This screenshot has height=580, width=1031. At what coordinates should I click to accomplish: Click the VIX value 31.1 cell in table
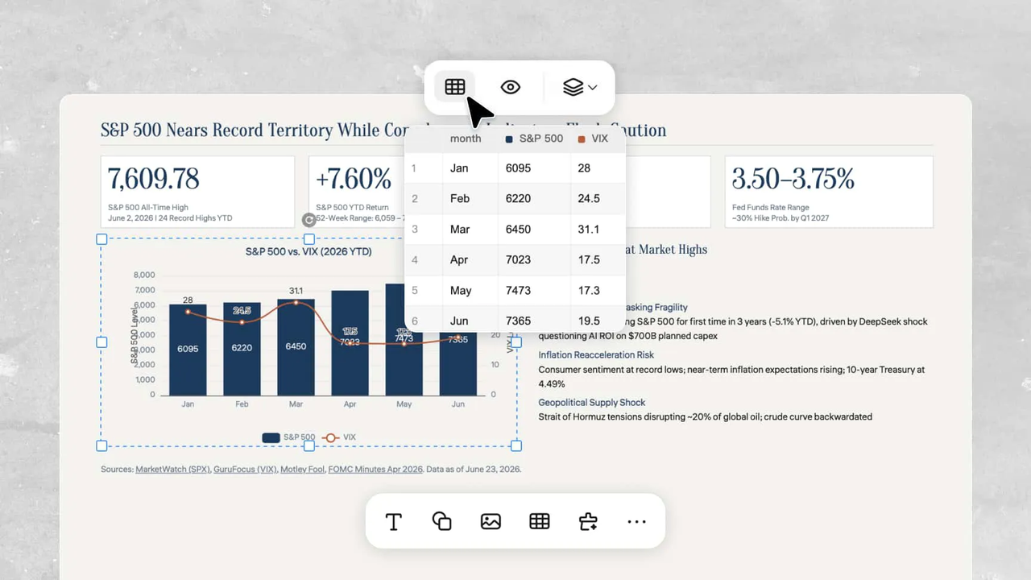[598, 230]
